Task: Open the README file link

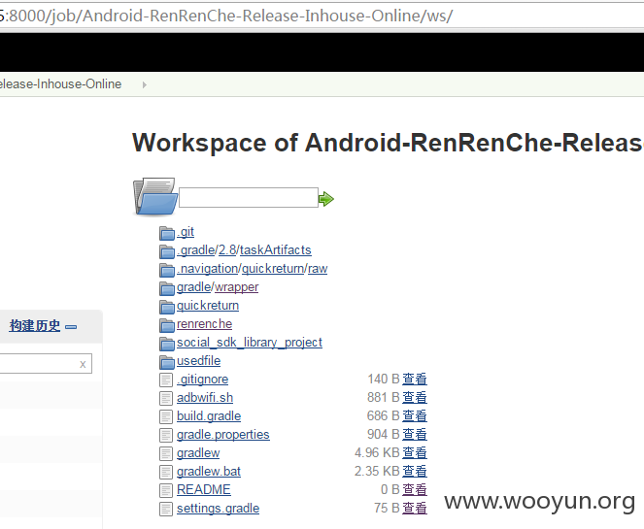Action: tap(204, 489)
